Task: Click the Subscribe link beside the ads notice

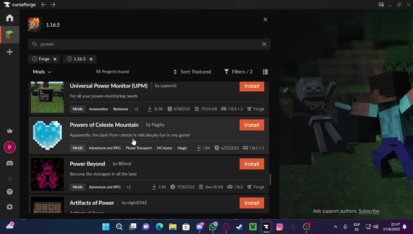Action: (369, 211)
